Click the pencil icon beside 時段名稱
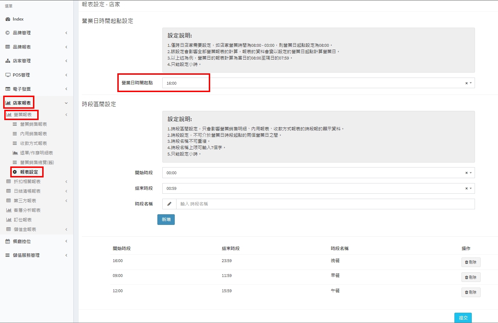The height and width of the screenshot is (323, 498). click(169, 204)
